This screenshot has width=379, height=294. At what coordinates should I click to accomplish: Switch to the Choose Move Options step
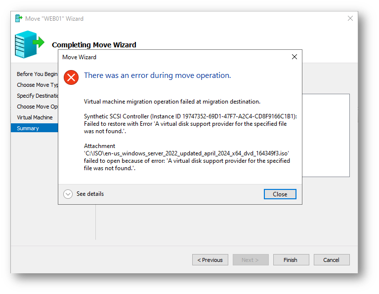38,107
